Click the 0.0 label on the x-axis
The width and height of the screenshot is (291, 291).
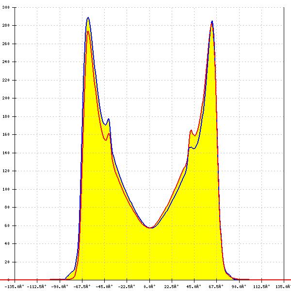point(149,287)
